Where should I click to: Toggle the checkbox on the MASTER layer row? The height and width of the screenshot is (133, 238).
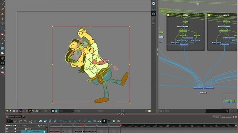(x=15, y=132)
